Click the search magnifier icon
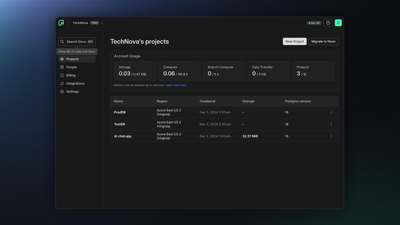The height and width of the screenshot is (225, 400). 62,42
